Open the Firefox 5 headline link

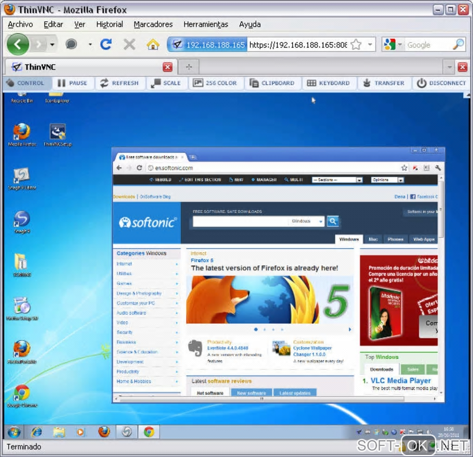click(x=202, y=260)
